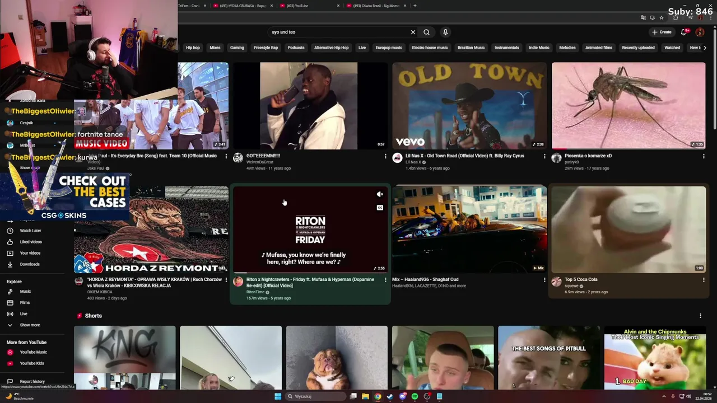Click the search magnifier button
The image size is (717, 403).
(426, 32)
